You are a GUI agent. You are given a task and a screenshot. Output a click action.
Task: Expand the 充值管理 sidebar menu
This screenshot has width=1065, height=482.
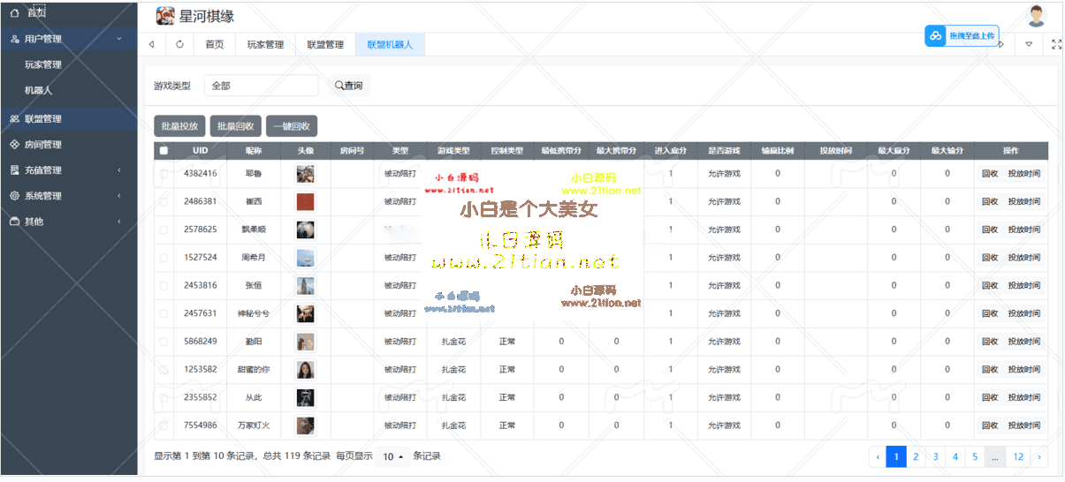tap(42, 170)
